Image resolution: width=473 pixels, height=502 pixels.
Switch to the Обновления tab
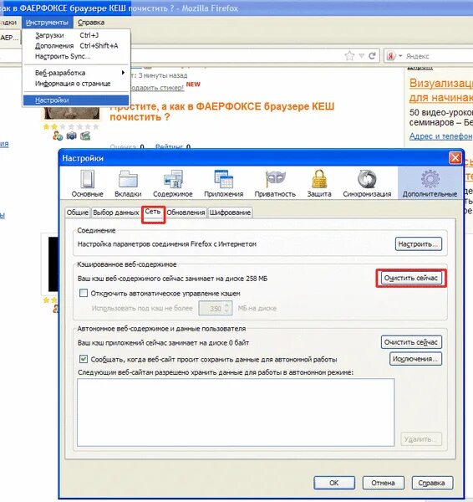click(x=186, y=213)
